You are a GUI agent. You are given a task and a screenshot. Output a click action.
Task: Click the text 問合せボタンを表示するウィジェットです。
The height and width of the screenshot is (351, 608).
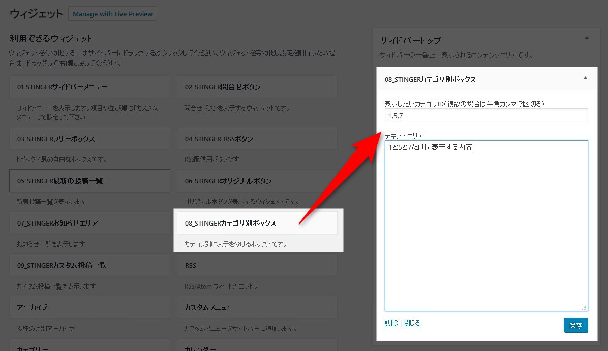click(237, 108)
